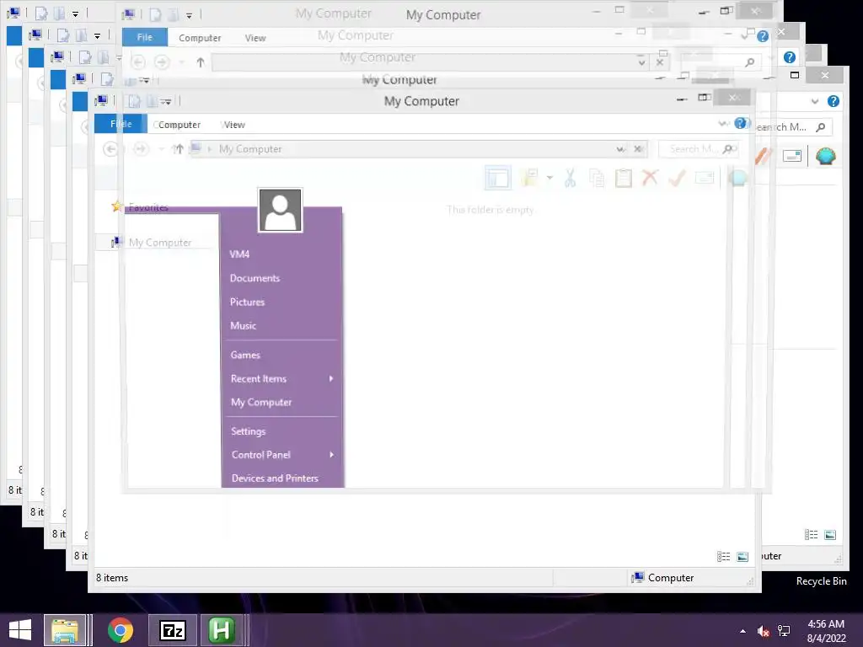Switch front window to large icons view
The height and width of the screenshot is (647, 863).
[x=742, y=557]
